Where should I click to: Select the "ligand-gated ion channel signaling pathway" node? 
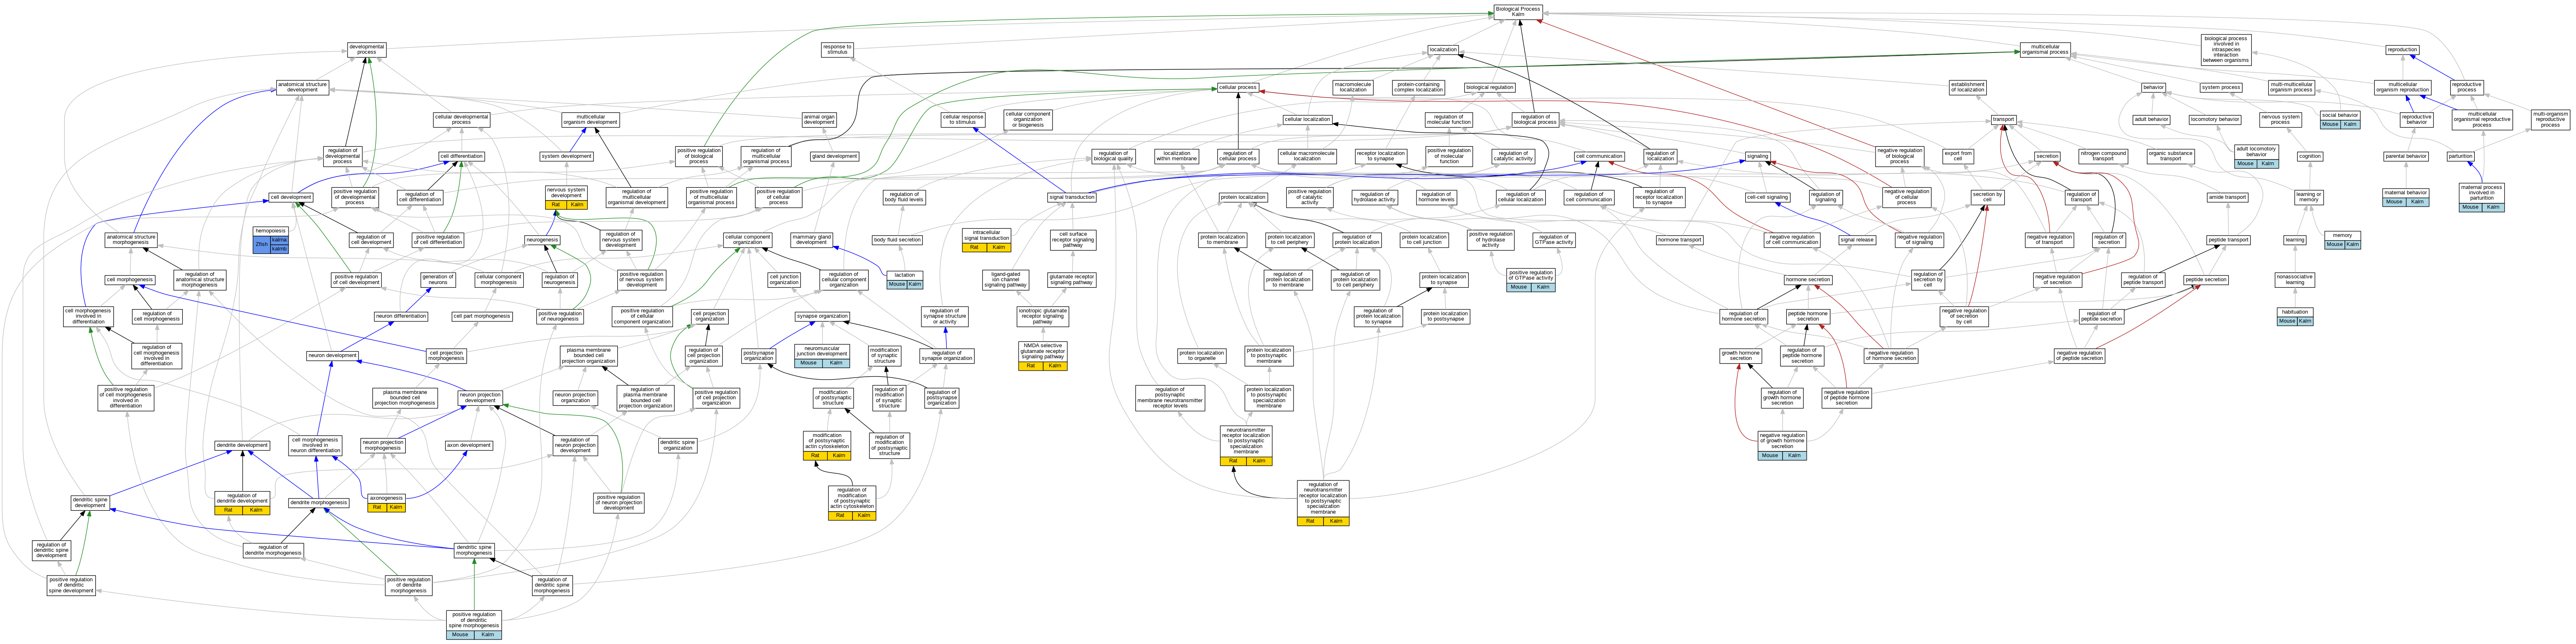[1005, 280]
